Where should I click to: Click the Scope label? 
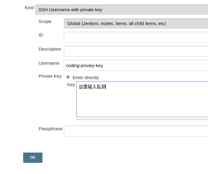pos(45,21)
